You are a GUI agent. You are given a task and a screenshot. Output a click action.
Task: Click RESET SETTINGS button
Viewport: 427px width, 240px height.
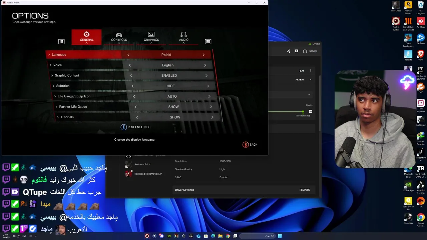[135, 127]
